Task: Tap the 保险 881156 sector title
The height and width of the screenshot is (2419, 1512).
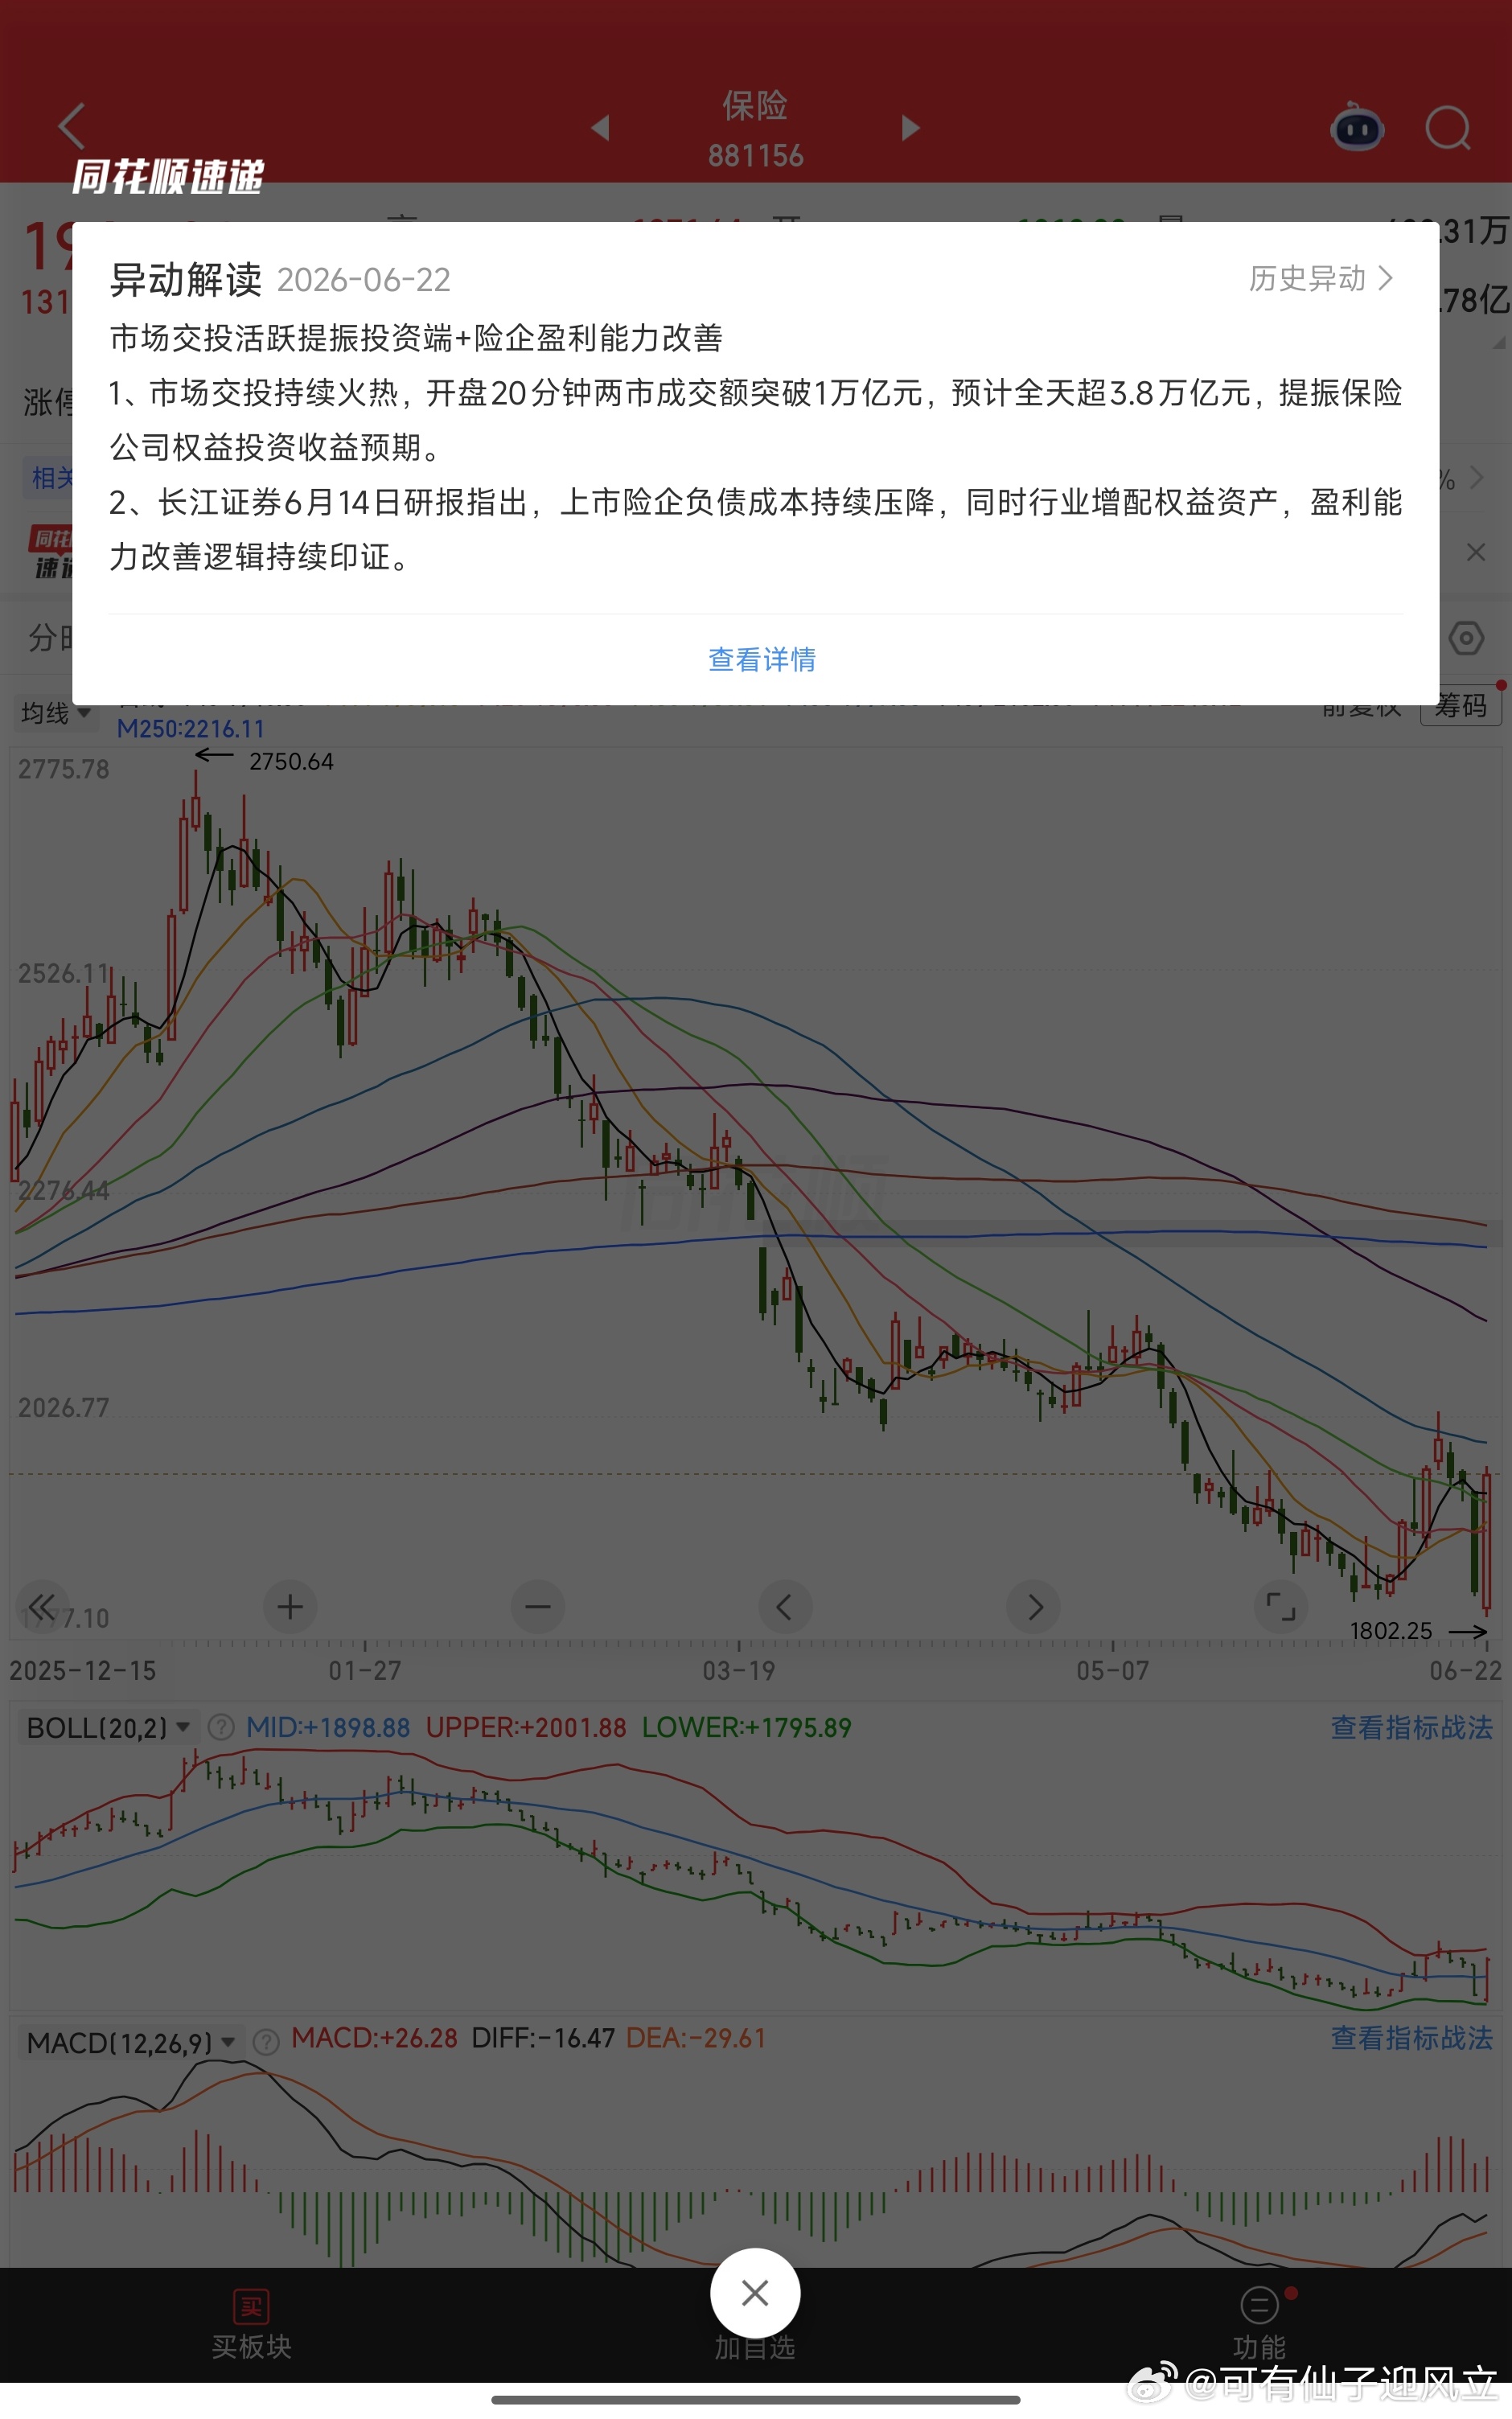Action: tap(755, 129)
